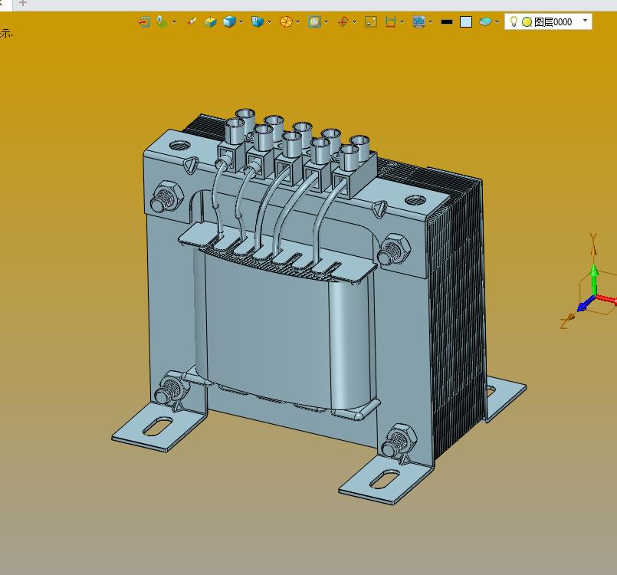The width and height of the screenshot is (617, 575).
Task: Expand the orange wheel dropdown arrow
Action: [x=298, y=22]
